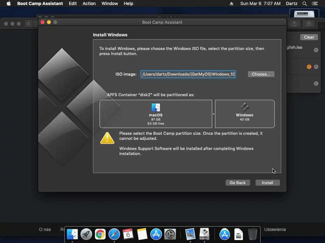Open Spotlight search in menu bar
Viewport: 325px width, 243px height.
pos(304,3)
